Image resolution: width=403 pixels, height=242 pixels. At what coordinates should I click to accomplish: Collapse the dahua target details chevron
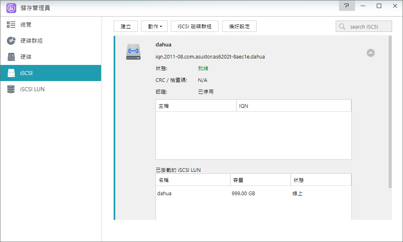coord(370,53)
